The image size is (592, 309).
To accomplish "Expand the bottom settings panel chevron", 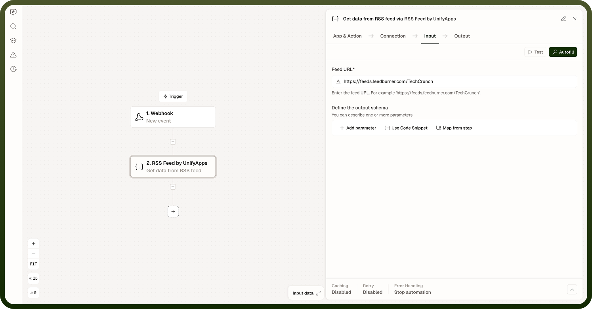I will click(x=572, y=289).
